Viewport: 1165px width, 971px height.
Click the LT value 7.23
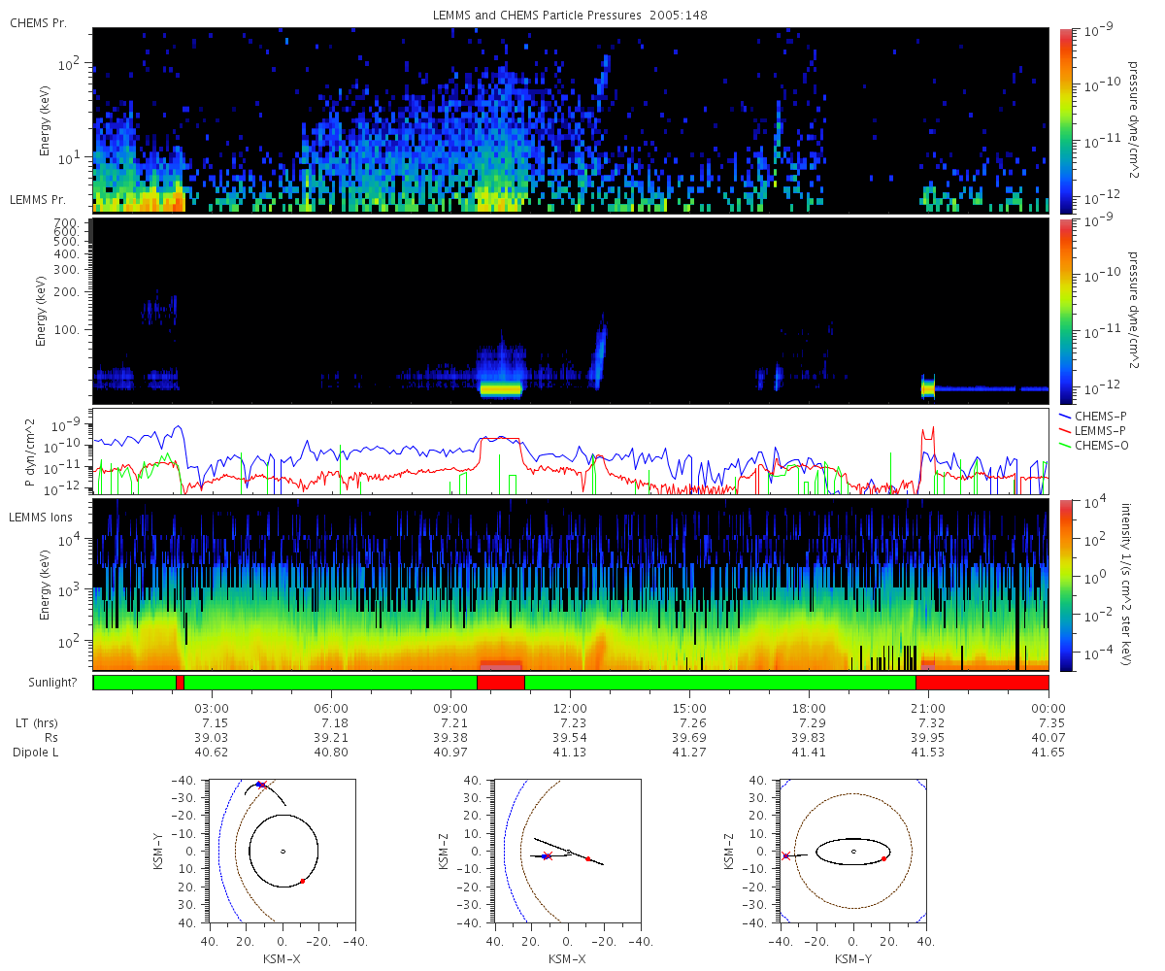(571, 723)
